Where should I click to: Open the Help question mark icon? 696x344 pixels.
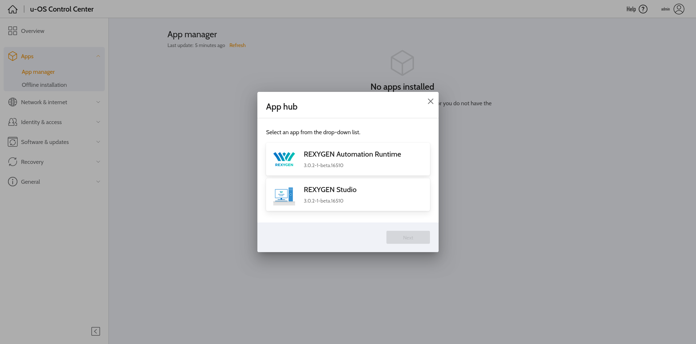[643, 9]
